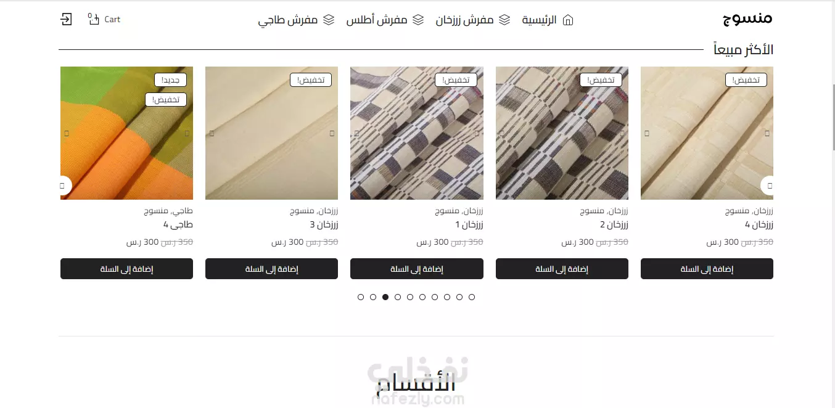Open the Cart icon
835x408 pixels.
94,19
